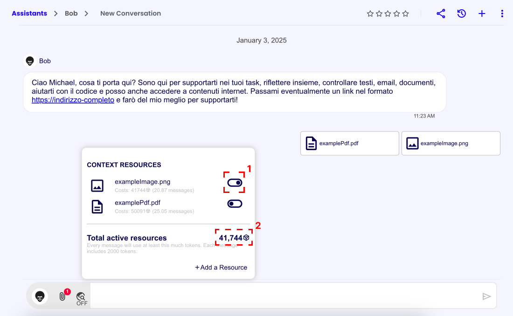This screenshot has height=316, width=513.
Task: Click the January 3, 2025 date
Action: [262, 40]
